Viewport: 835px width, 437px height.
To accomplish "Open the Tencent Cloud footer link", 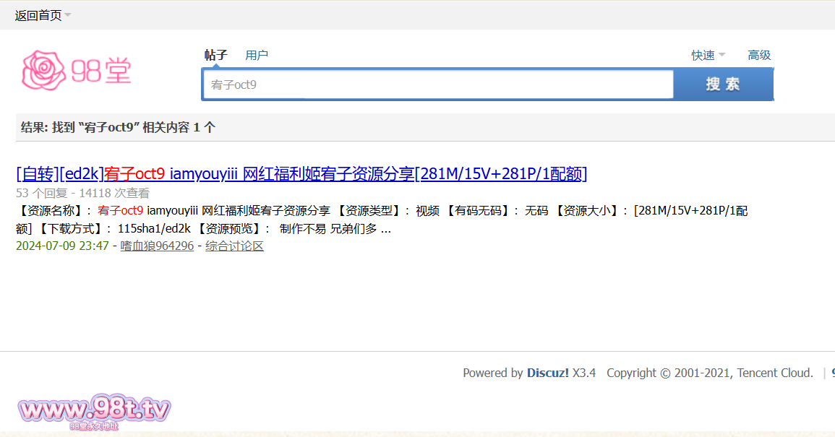I will tap(775, 373).
